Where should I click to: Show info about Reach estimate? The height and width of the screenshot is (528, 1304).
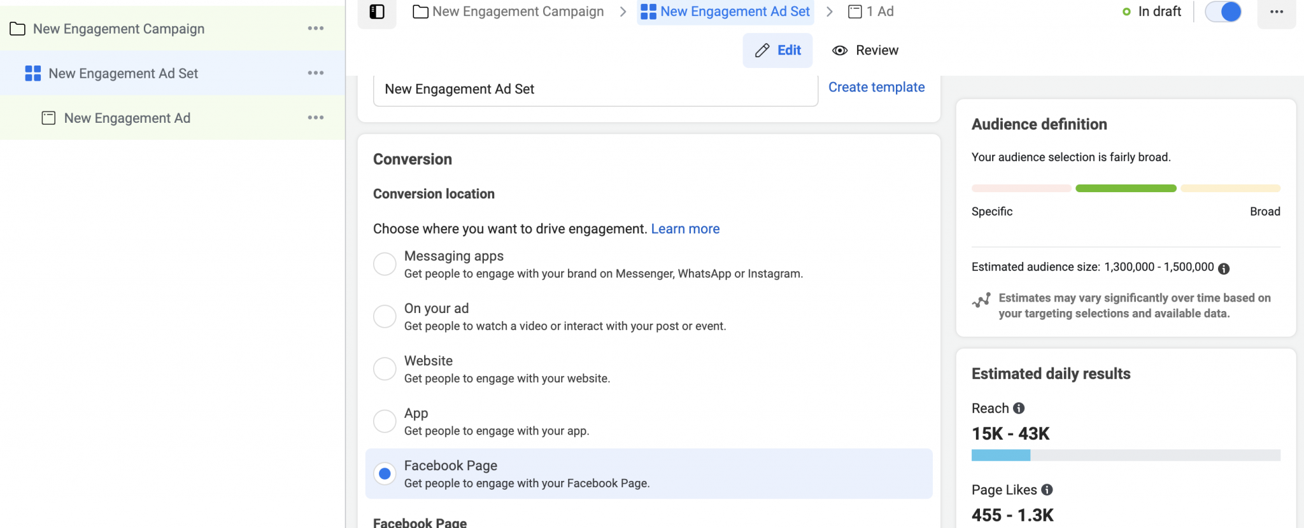click(1019, 408)
